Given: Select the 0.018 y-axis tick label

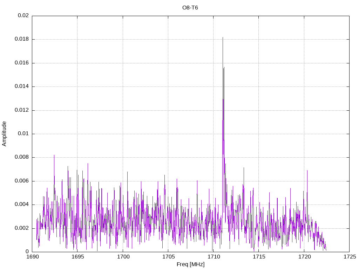Looking at the screenshot, I should pos(22,39).
